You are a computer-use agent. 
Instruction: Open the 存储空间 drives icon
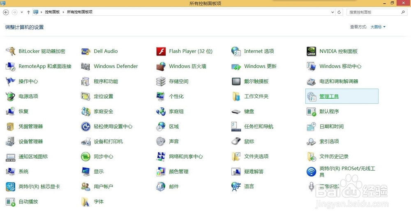tap(161, 81)
